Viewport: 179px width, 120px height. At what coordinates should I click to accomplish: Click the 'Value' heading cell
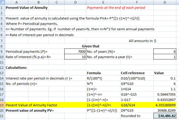(159, 73)
